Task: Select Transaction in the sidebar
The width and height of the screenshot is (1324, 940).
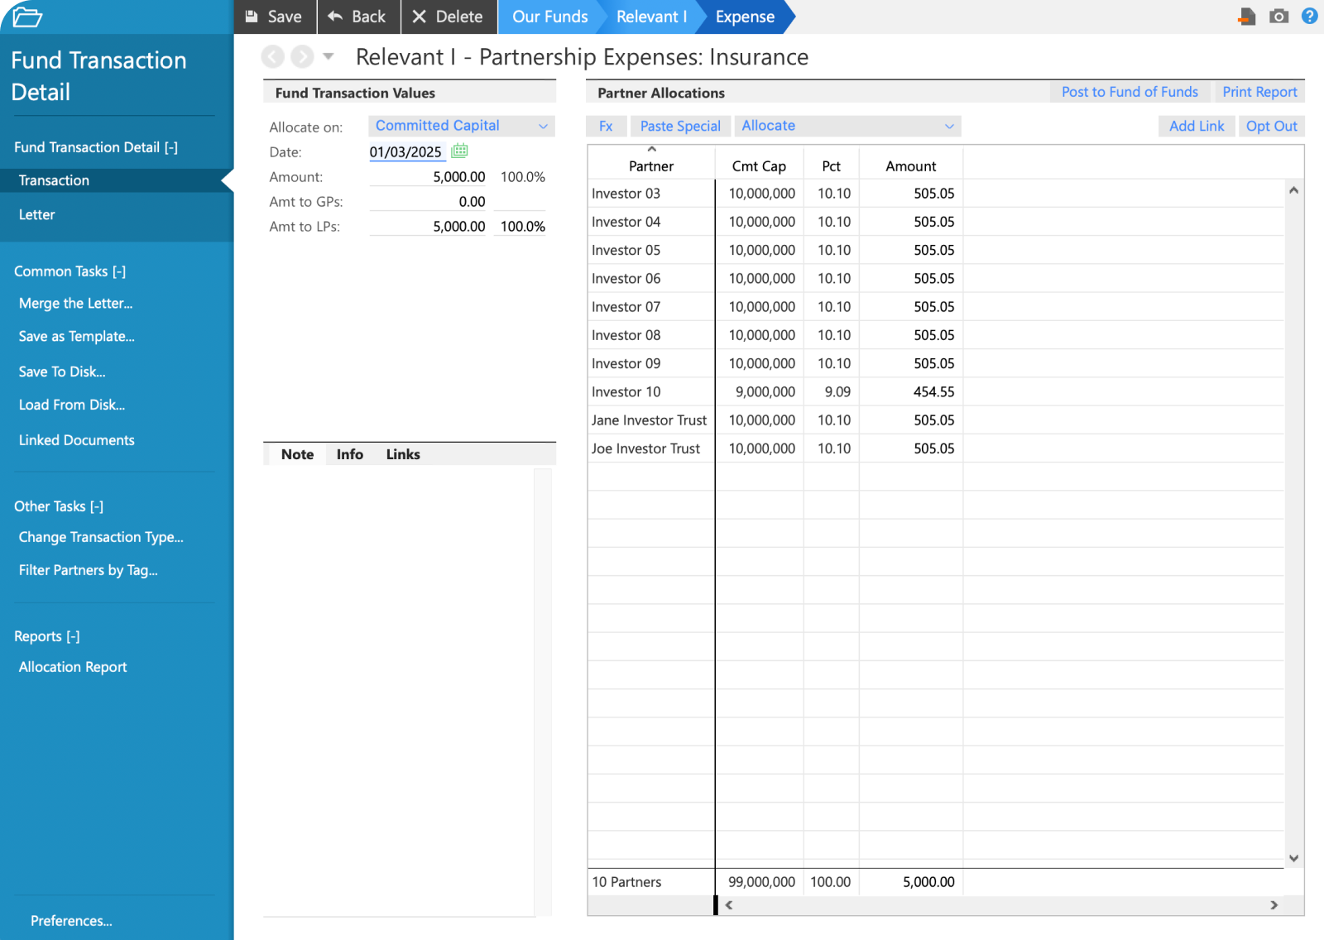Action: click(117, 180)
